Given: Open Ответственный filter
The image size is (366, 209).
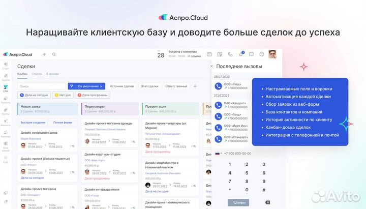Looking at the screenshot, I should [176, 86].
